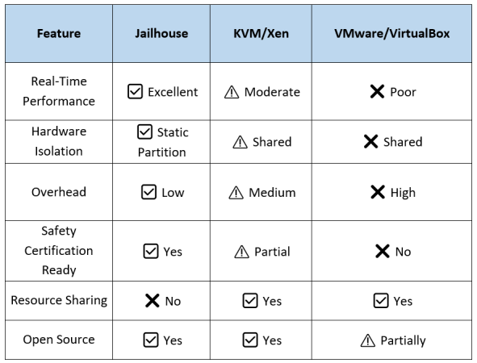
Task: Click the warning icon beside Moderate
Action: click(x=232, y=92)
